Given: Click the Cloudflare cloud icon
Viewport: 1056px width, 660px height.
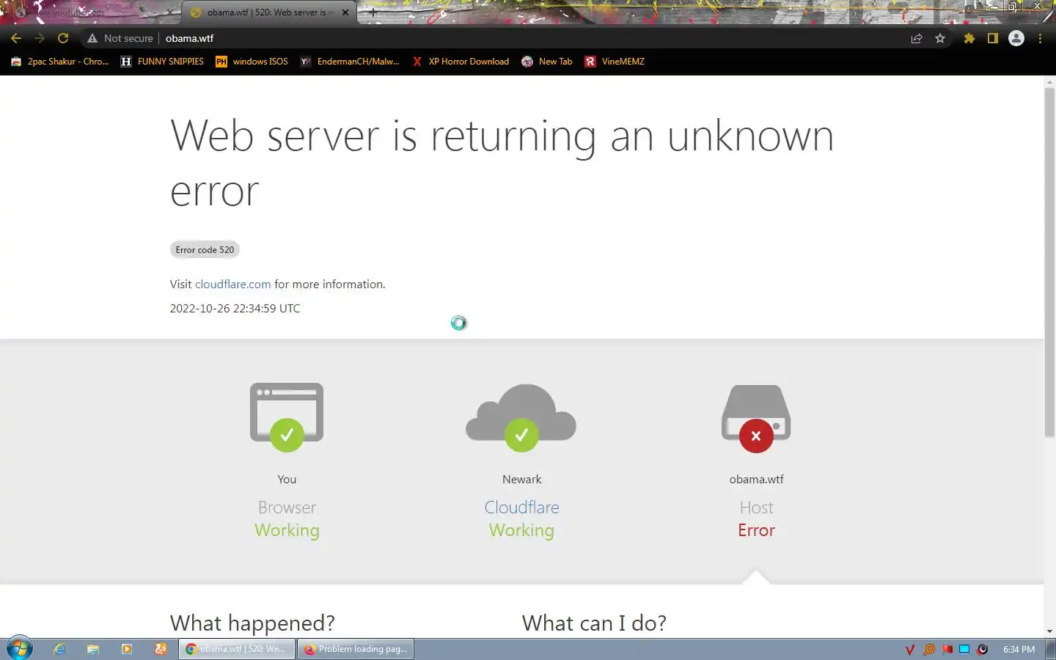Looking at the screenshot, I should click(521, 417).
